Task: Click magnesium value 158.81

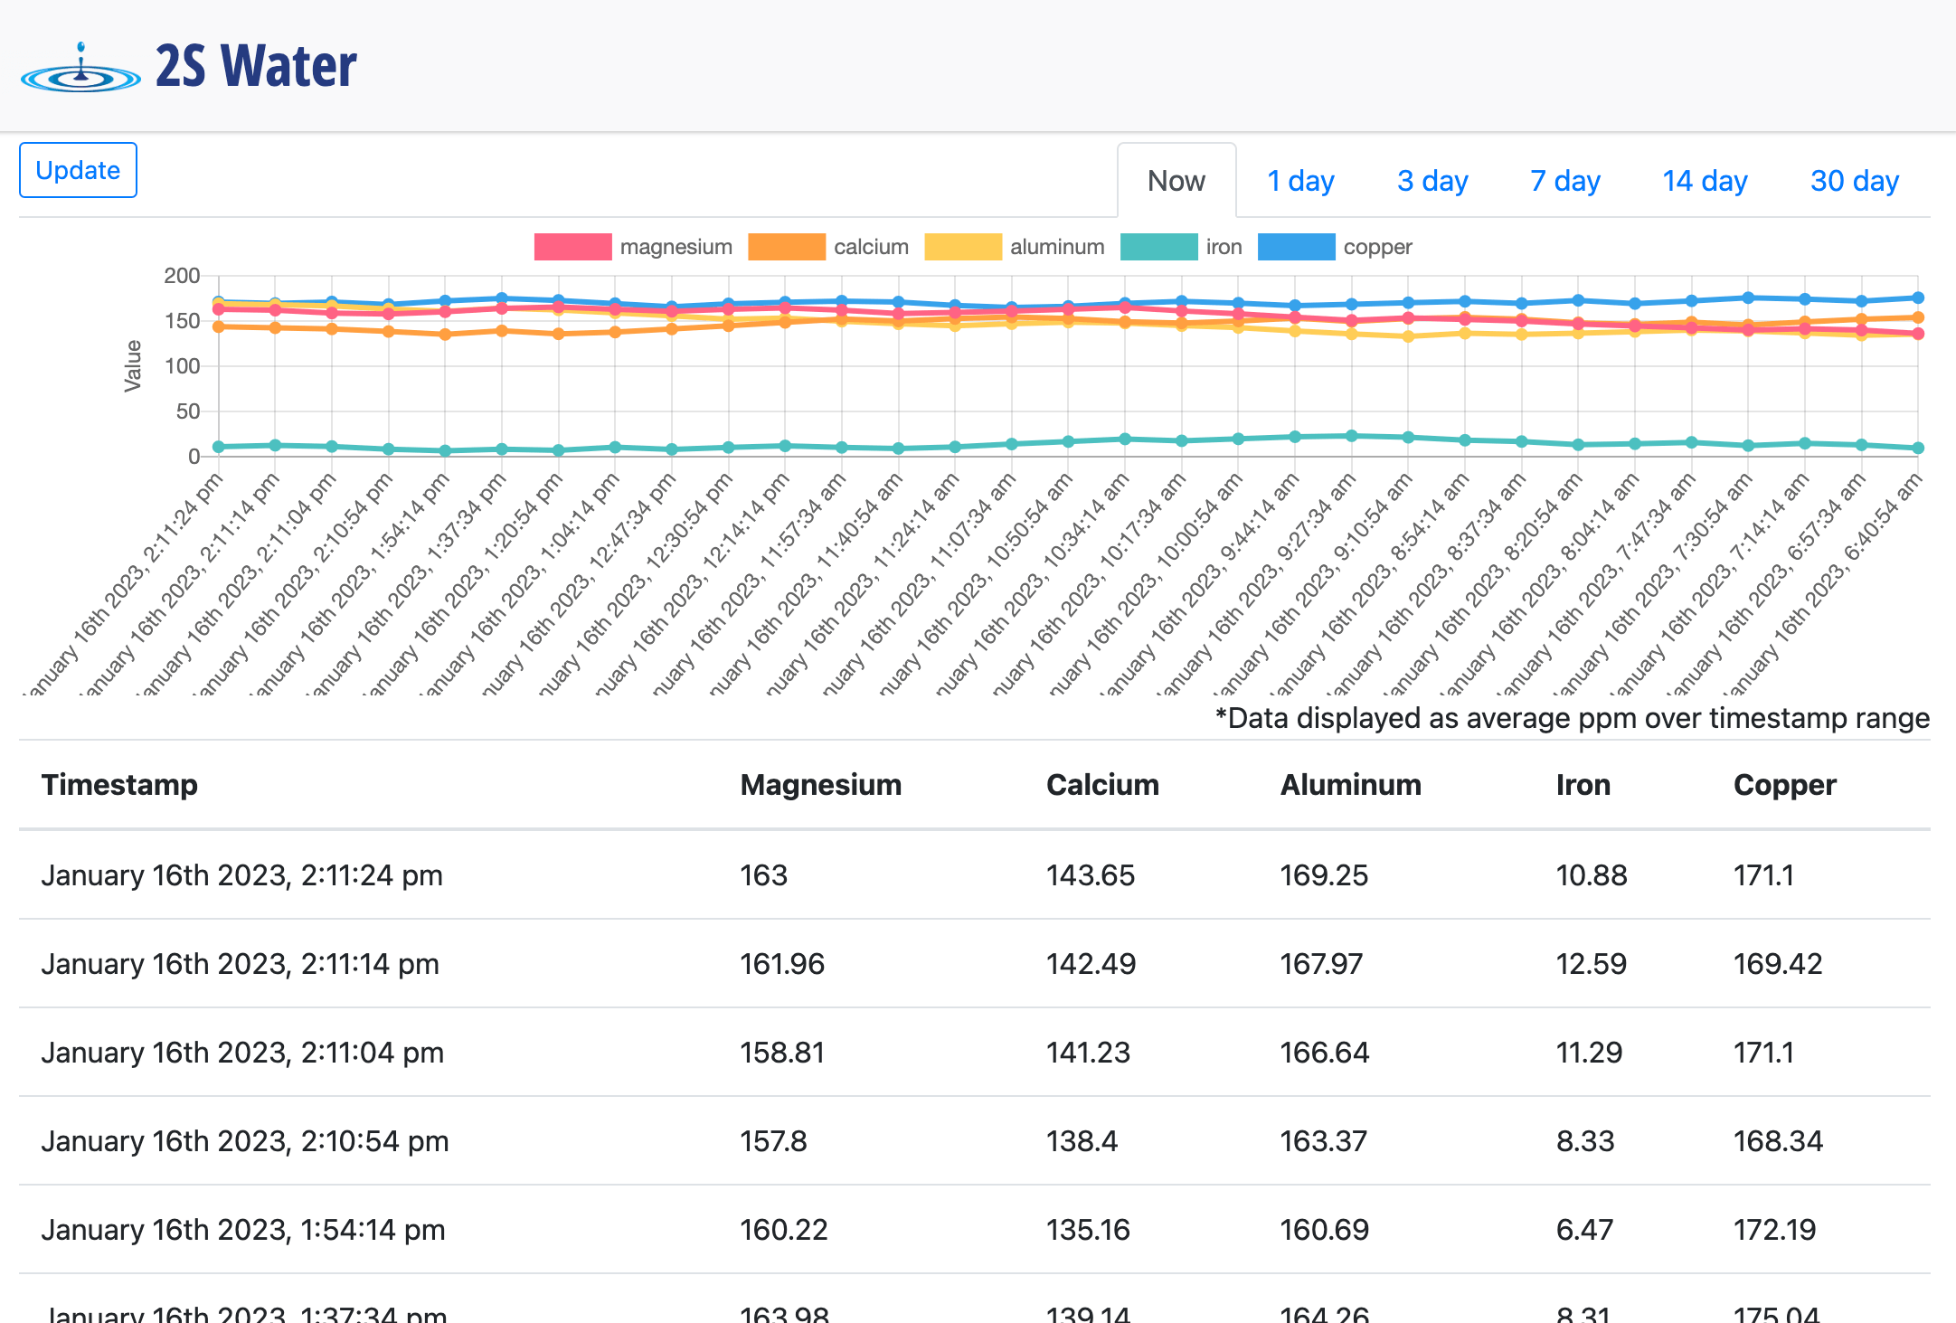Action: 782,1052
